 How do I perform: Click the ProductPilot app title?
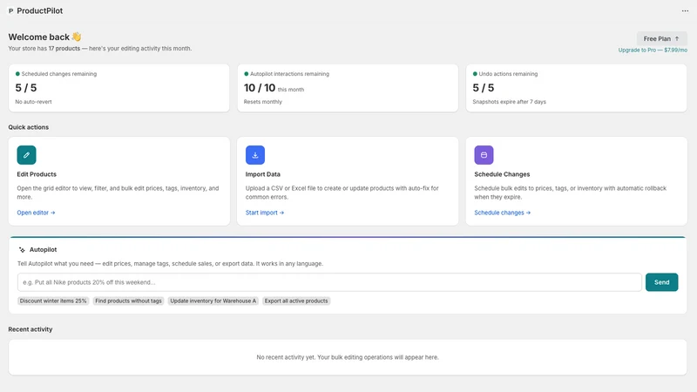(x=39, y=10)
